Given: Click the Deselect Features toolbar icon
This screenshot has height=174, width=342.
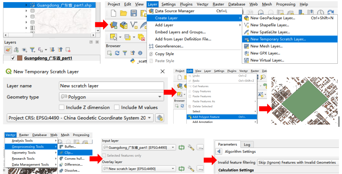Looking at the screenshot, I should point(141,37).
